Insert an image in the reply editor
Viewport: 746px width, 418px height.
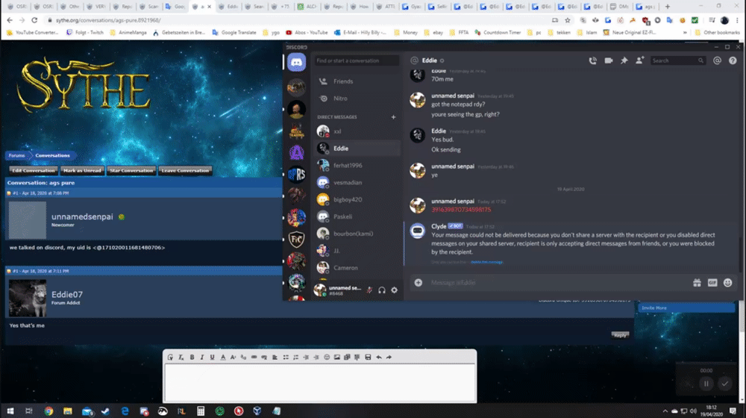(x=337, y=357)
